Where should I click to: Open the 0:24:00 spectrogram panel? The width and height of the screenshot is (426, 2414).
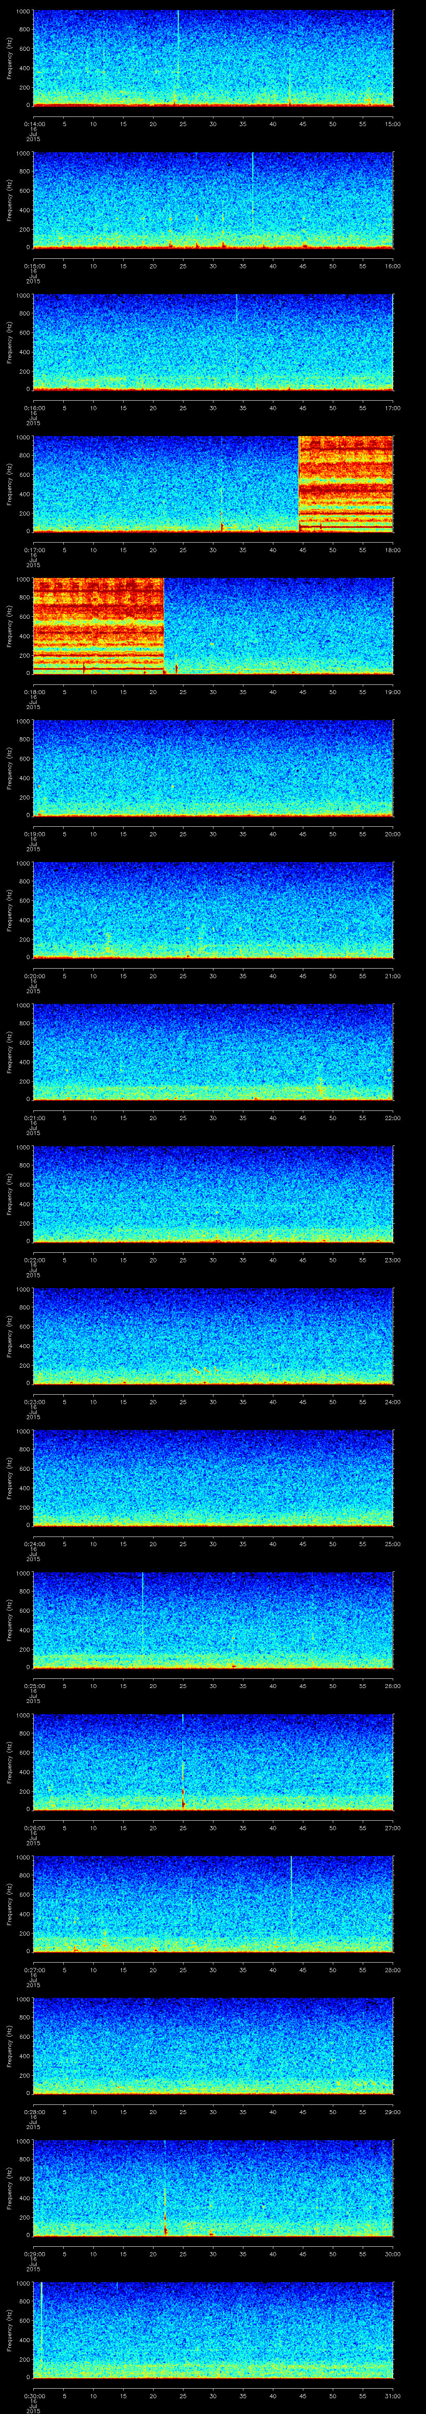pyautogui.click(x=213, y=1478)
